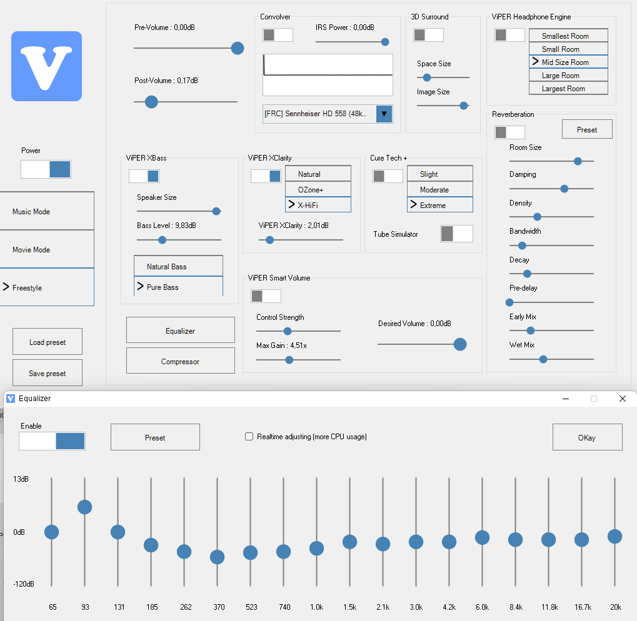Click the Post-Volume slider handle
Screen dimensions: 637x621
click(x=151, y=102)
